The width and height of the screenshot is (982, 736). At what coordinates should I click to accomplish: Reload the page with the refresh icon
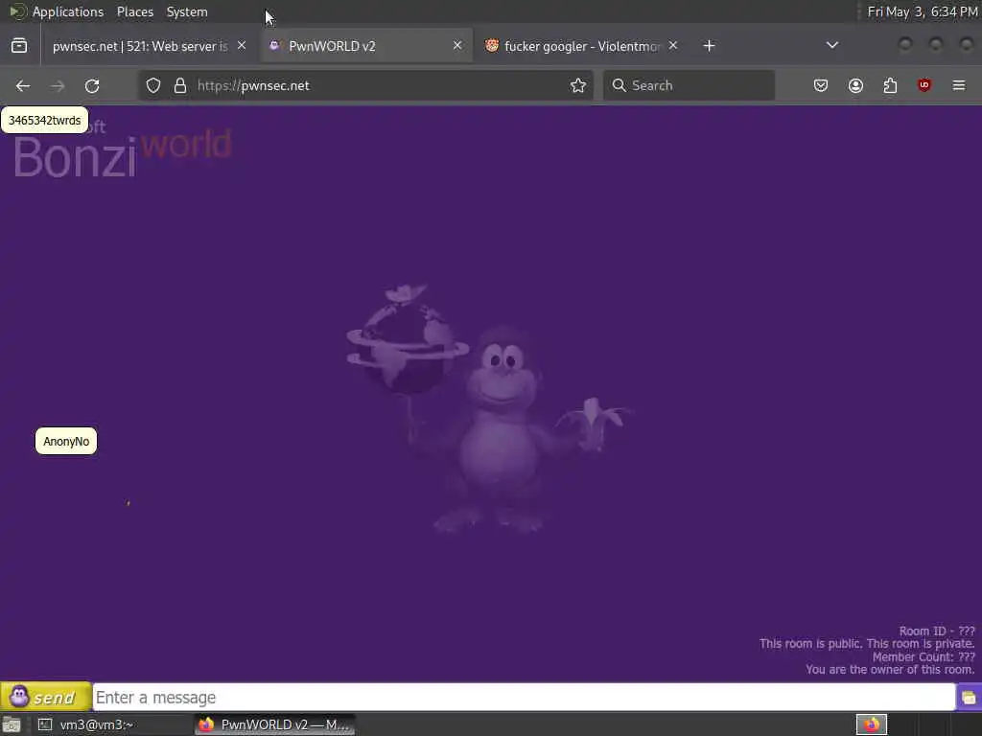click(92, 85)
